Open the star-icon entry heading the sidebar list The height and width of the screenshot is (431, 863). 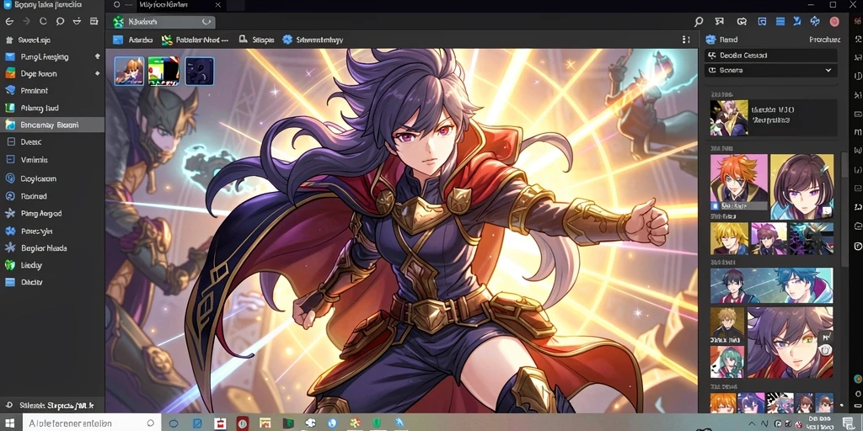52,40
